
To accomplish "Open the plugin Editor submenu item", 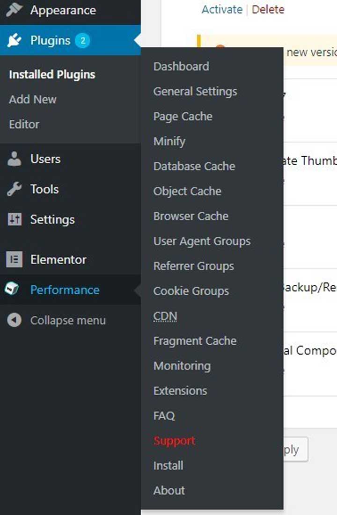I will tap(24, 124).
